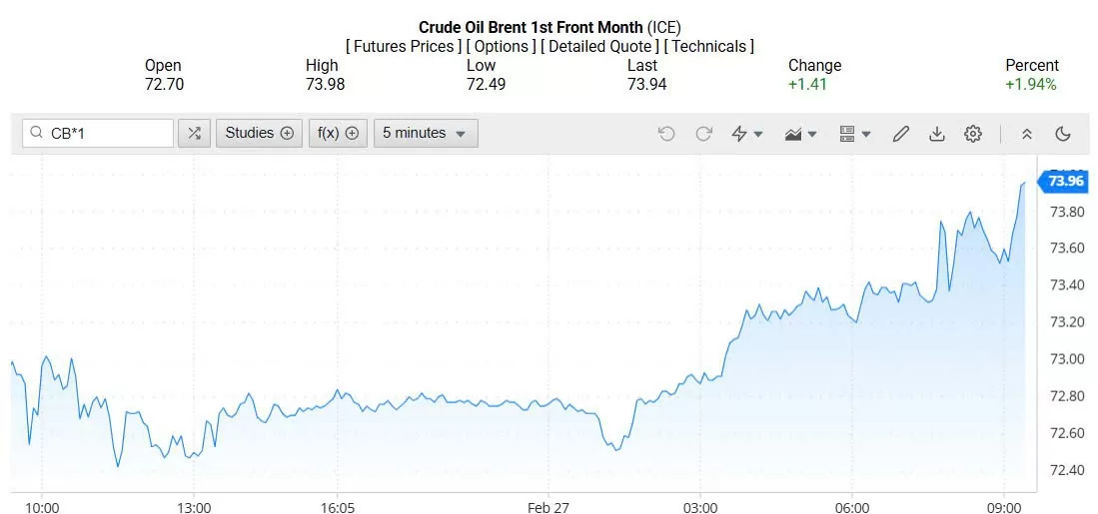
Task: Click the 73.96 current price label
Action: 1065,181
